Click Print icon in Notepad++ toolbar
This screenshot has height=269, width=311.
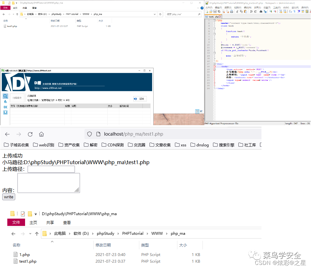click(231, 11)
